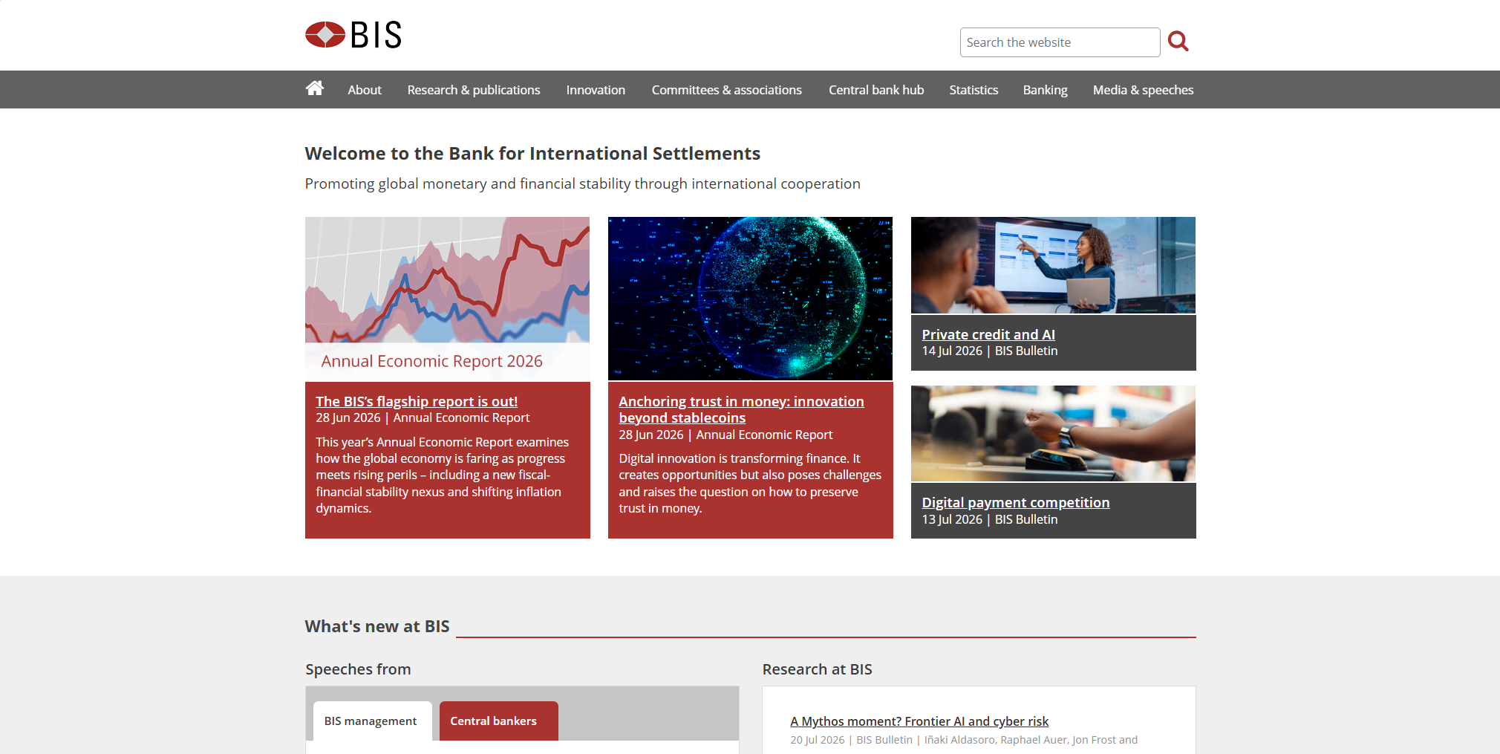Open the About menu
The width and height of the screenshot is (1500, 754).
(365, 90)
